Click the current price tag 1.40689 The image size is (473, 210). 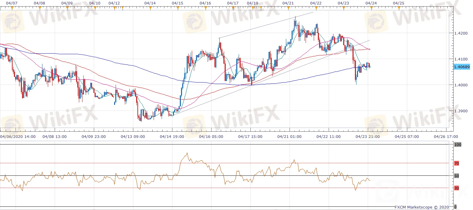462,67
